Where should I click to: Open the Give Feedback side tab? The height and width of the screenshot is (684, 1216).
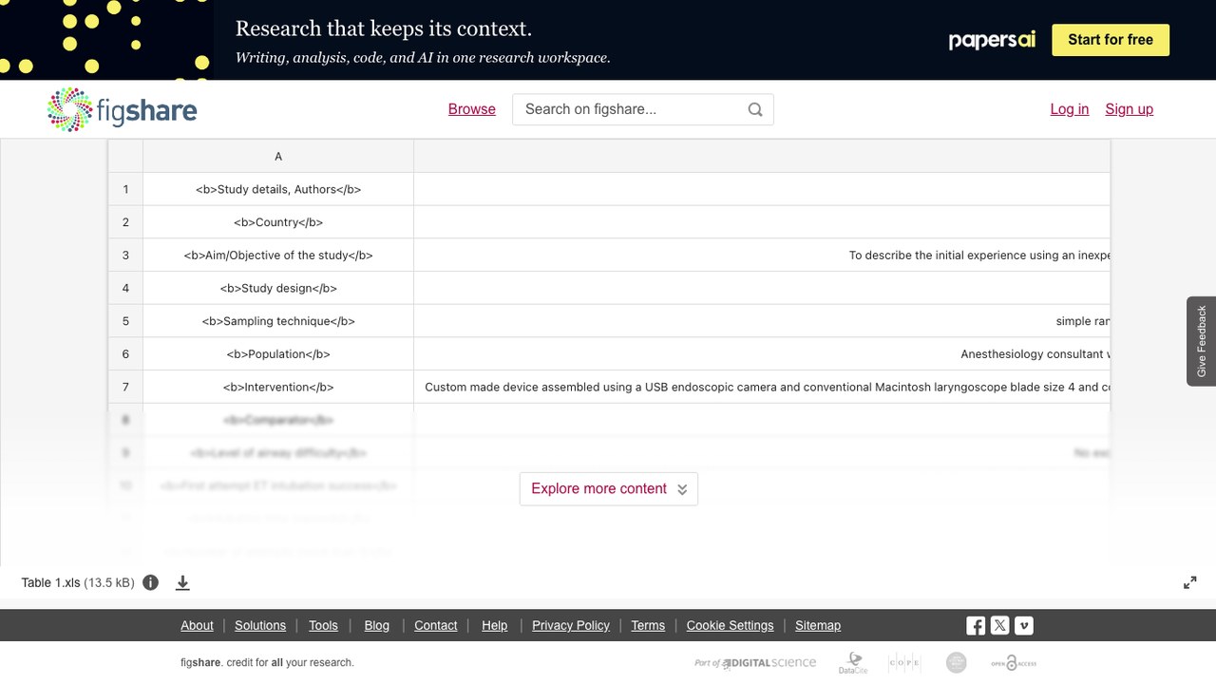coord(1201,341)
